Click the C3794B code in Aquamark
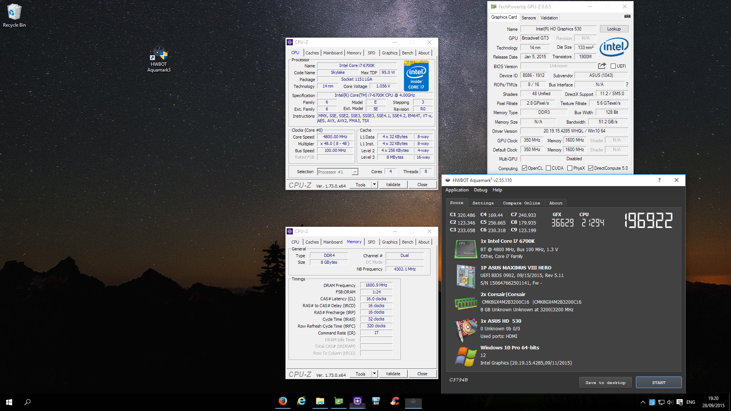The height and width of the screenshot is (411, 731). pyautogui.click(x=458, y=380)
